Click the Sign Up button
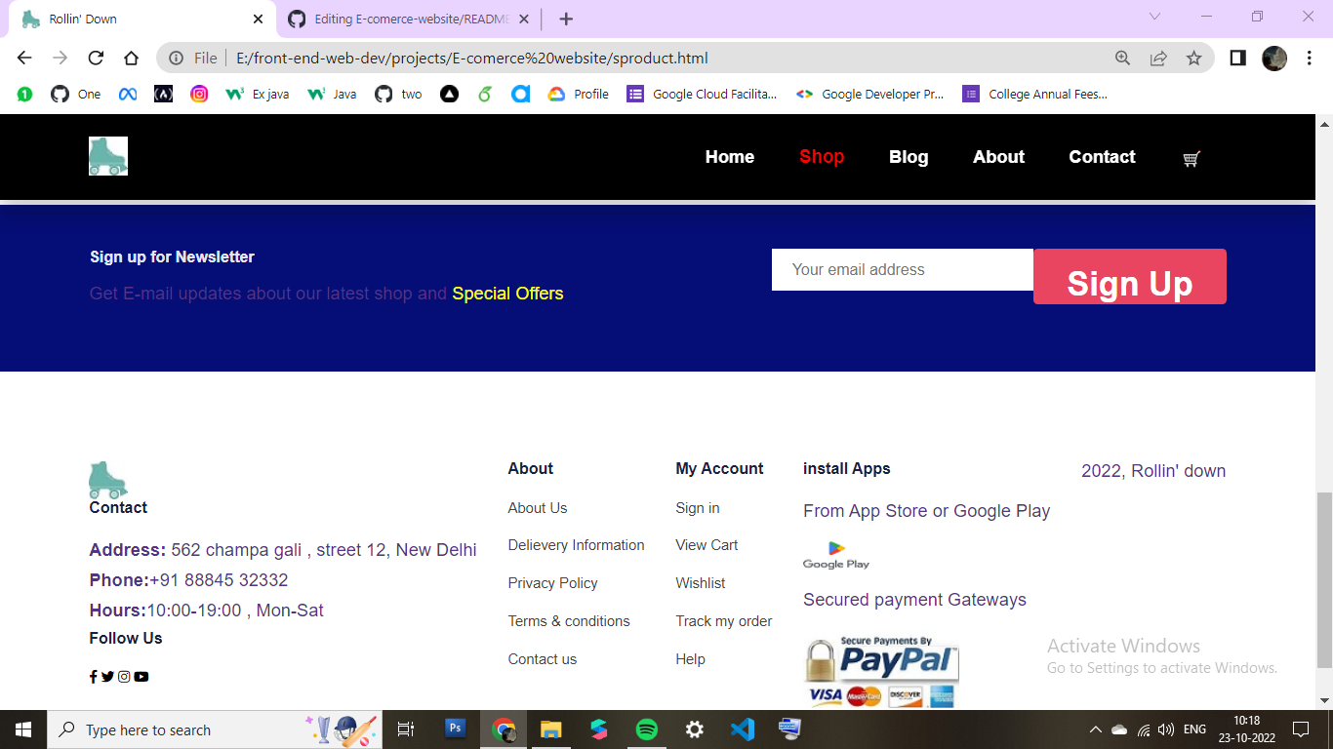 [x=1130, y=277]
